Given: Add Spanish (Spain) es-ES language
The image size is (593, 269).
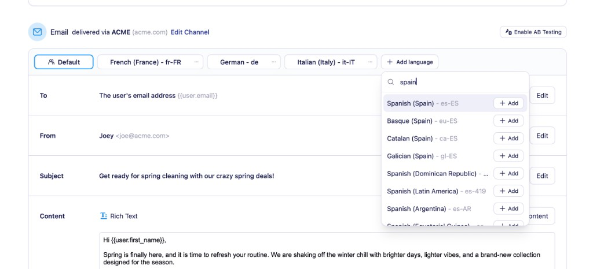Looking at the screenshot, I should click(508, 103).
